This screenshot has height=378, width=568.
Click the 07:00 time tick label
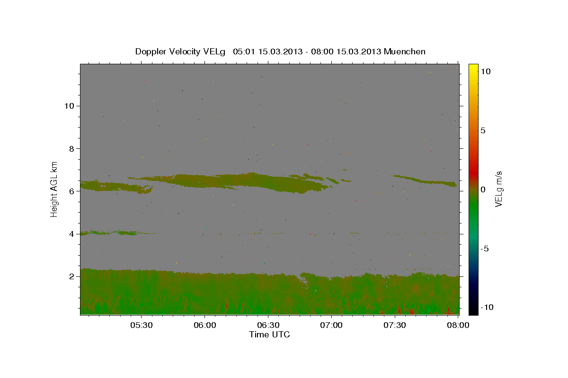pos(331,326)
